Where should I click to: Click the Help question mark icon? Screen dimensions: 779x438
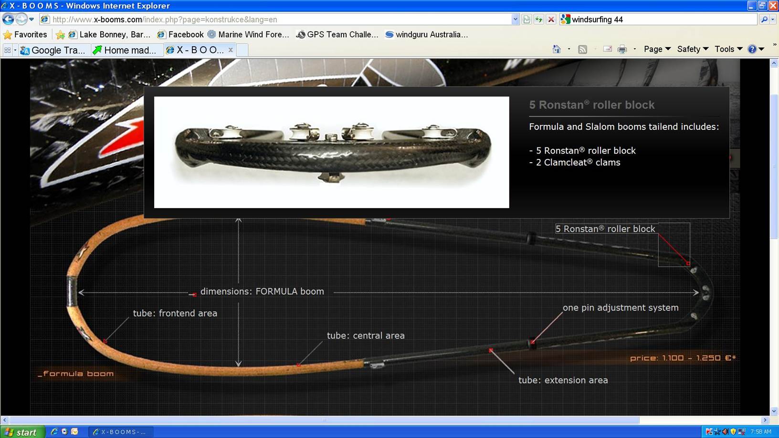(x=752, y=49)
